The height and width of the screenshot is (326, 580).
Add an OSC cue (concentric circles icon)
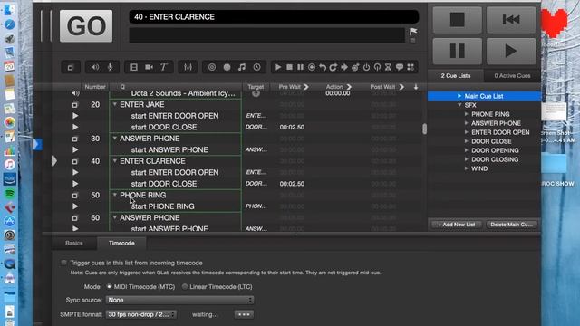tap(211, 67)
